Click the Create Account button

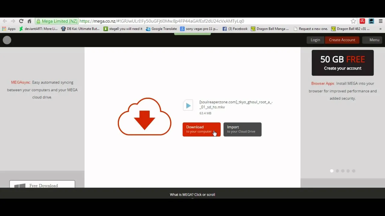tap(342, 40)
